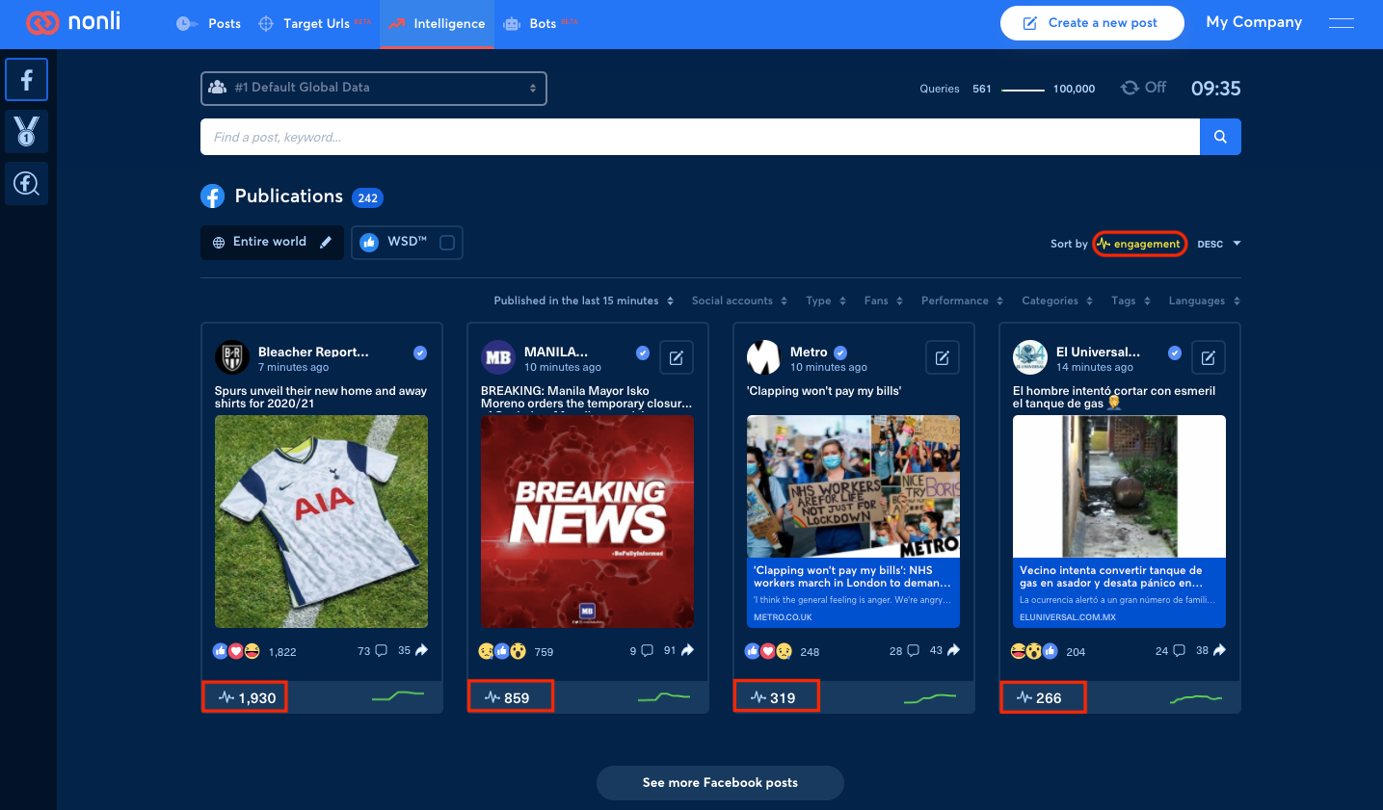Click Create a new post button
1383x810 pixels.
(x=1092, y=23)
